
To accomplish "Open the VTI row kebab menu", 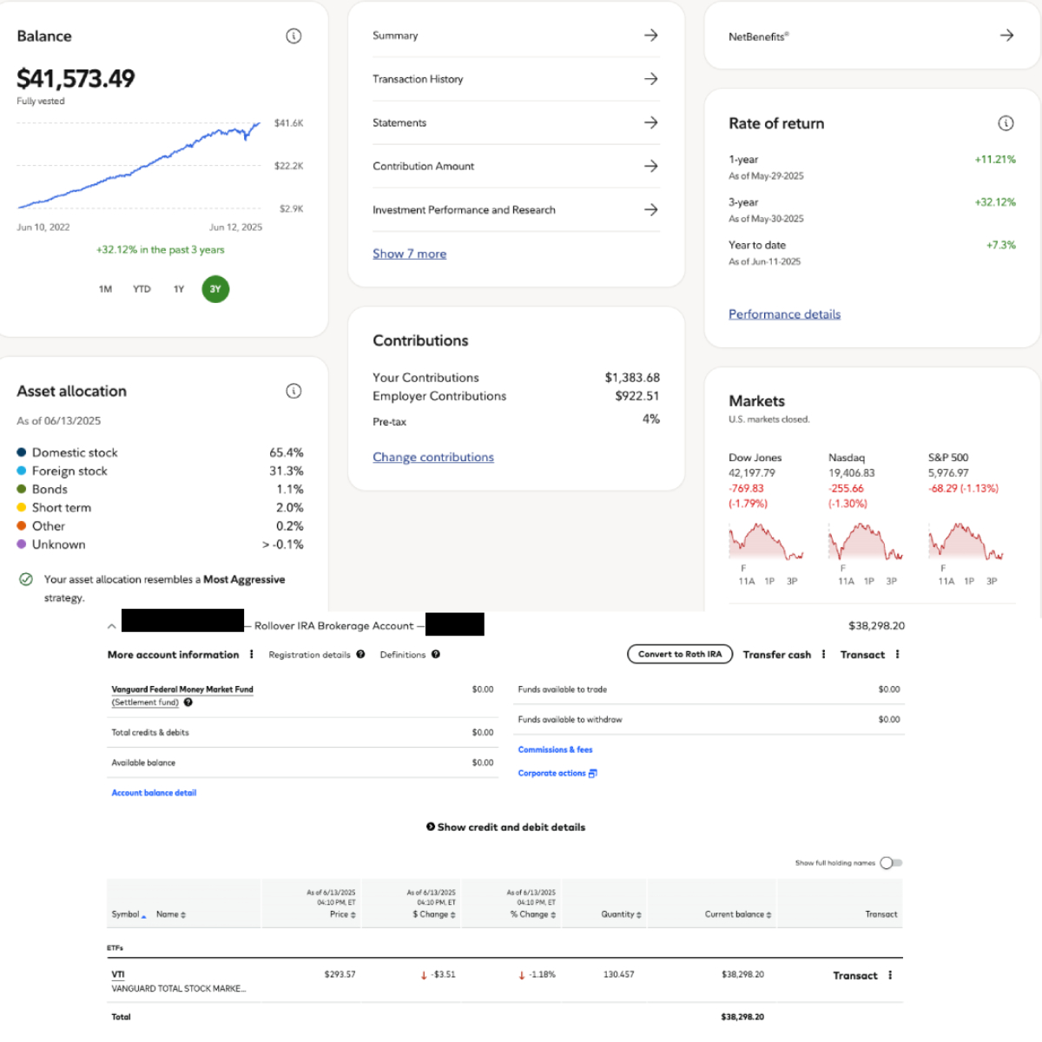I will pos(890,975).
